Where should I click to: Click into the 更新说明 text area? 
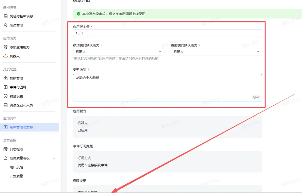[167, 88]
